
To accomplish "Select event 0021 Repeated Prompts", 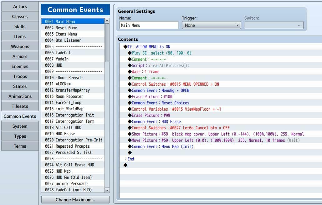I will click(x=73, y=146).
